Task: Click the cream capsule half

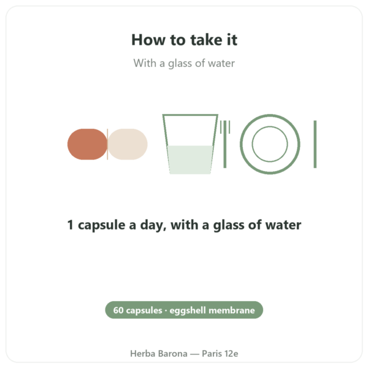Action: [x=128, y=144]
